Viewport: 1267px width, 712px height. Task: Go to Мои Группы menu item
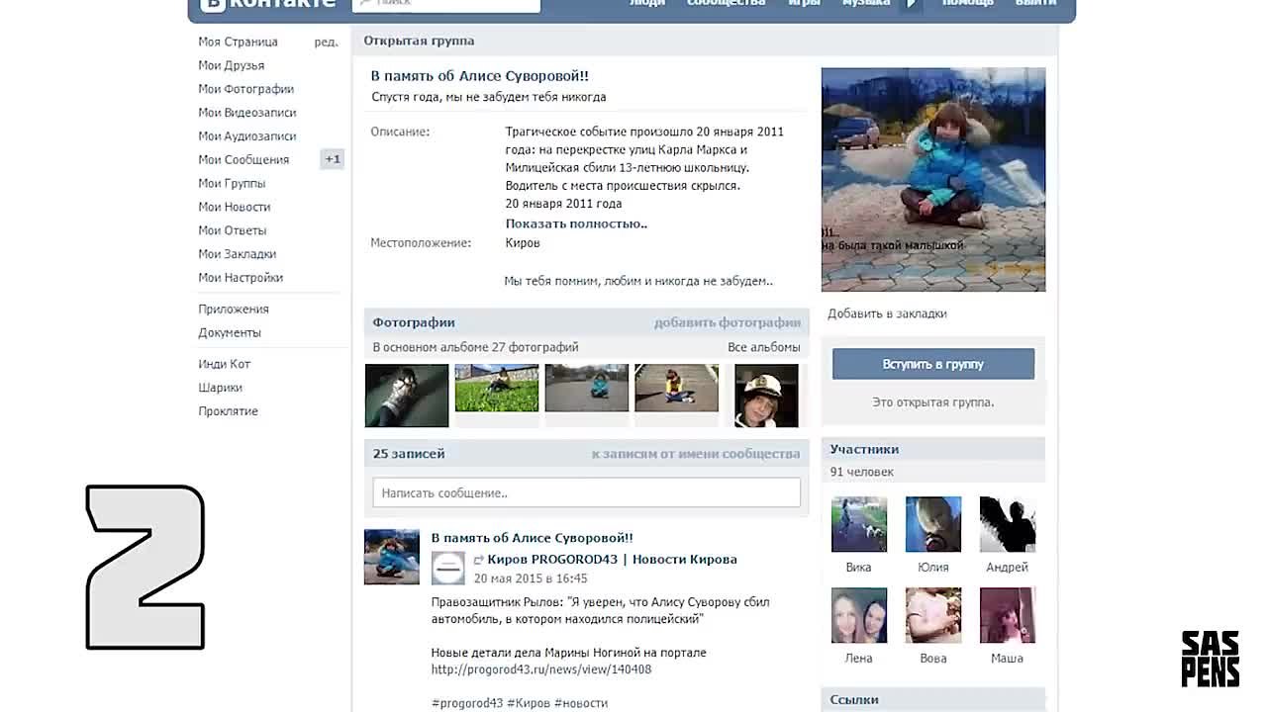point(232,183)
